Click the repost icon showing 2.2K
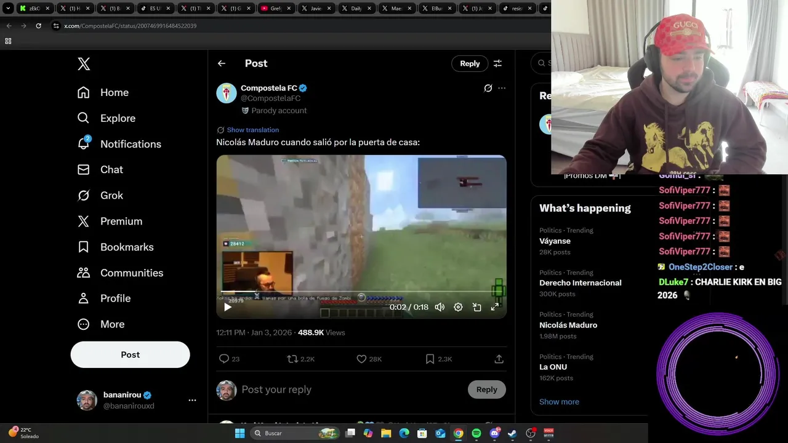The image size is (788, 443). [x=301, y=359]
